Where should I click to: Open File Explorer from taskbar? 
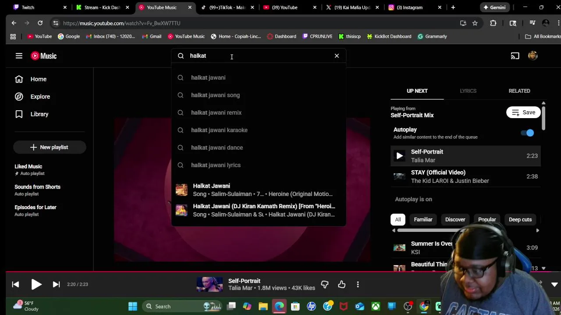click(263, 306)
